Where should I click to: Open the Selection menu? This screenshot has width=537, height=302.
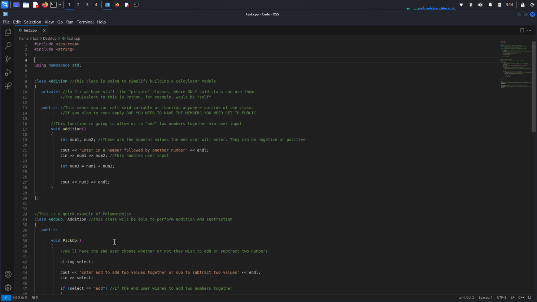pyautogui.click(x=32, y=22)
